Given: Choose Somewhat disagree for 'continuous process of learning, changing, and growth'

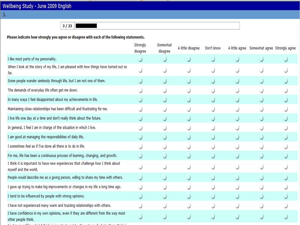Looking at the screenshot, I should (165, 156).
